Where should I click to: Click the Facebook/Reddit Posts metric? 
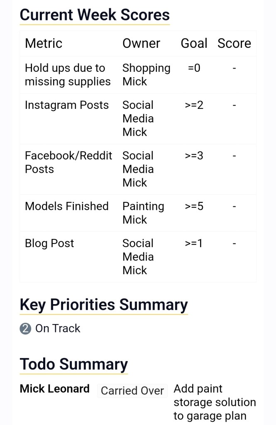(x=68, y=162)
